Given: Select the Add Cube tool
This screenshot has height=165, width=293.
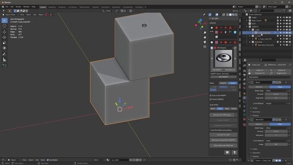Looking at the screenshot, I should pyautogui.click(x=5, y=66).
